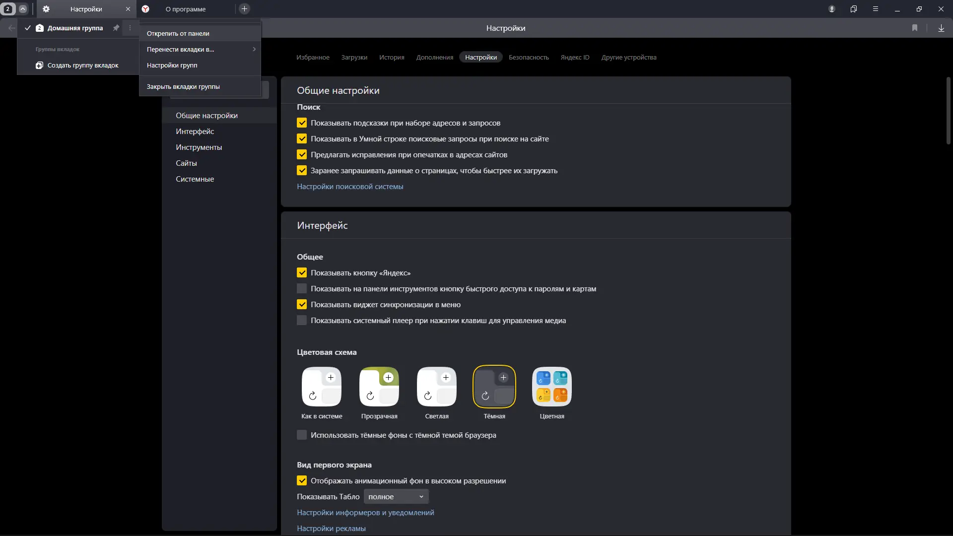
Task: Open Настройки рекламы link
Action: [x=331, y=529]
